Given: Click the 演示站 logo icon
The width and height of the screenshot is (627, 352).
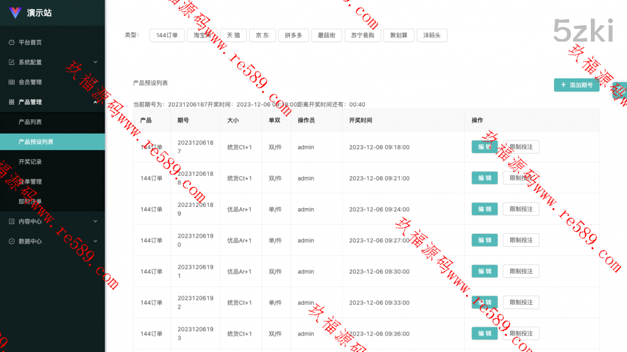Looking at the screenshot, I should (x=15, y=13).
